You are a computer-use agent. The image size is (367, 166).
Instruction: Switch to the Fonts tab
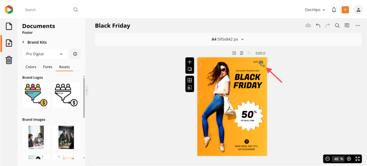click(48, 67)
